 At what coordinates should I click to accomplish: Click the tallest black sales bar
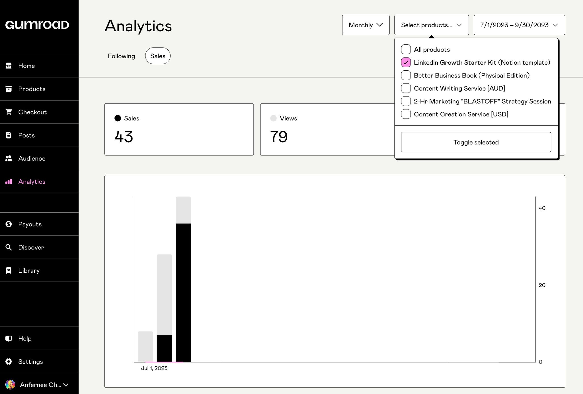pyautogui.click(x=183, y=293)
